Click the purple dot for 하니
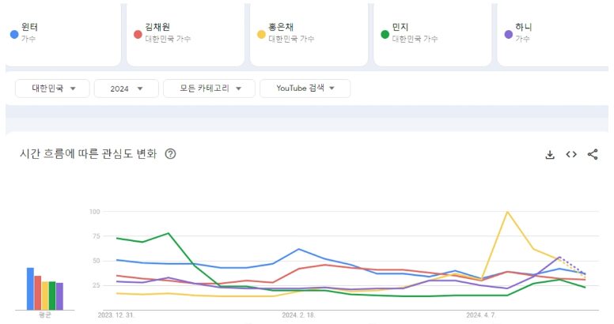The width and height of the screenshot is (614, 324). coord(508,34)
